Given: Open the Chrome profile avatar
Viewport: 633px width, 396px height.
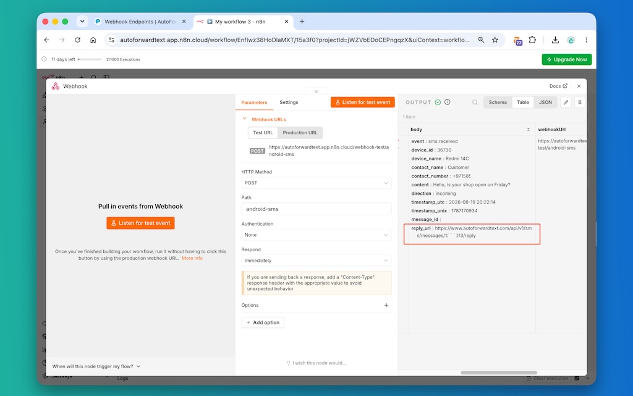Looking at the screenshot, I should [571, 40].
